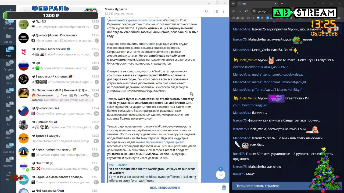Open the Личка folder
Viewport: 344px width, 193px height.
click(x=8, y=39)
